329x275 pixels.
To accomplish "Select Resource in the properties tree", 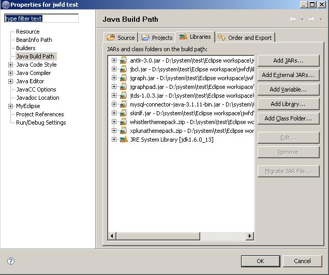I will click(28, 32).
